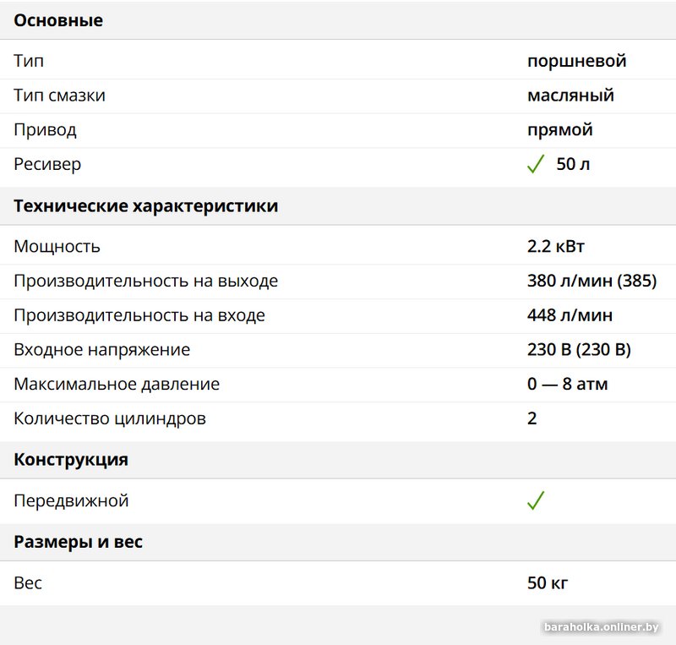
Task: Select the Конструкция section header
Action: pyautogui.click(x=71, y=460)
